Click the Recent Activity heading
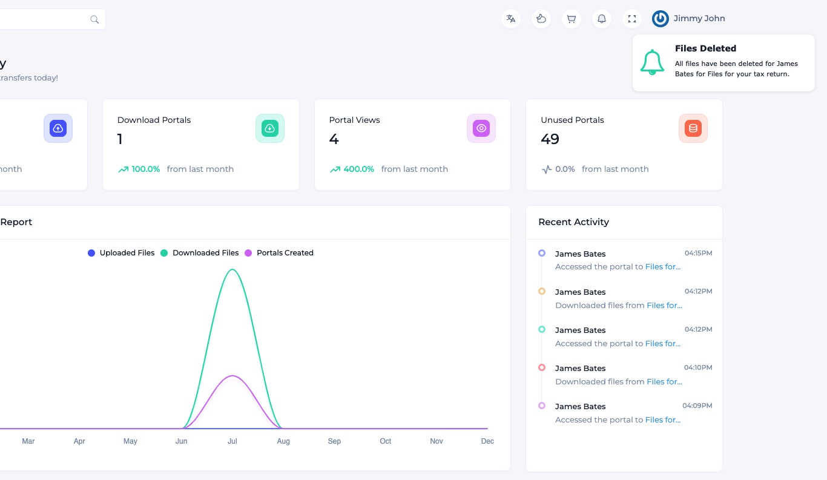Image resolution: width=827 pixels, height=480 pixels. pos(573,222)
